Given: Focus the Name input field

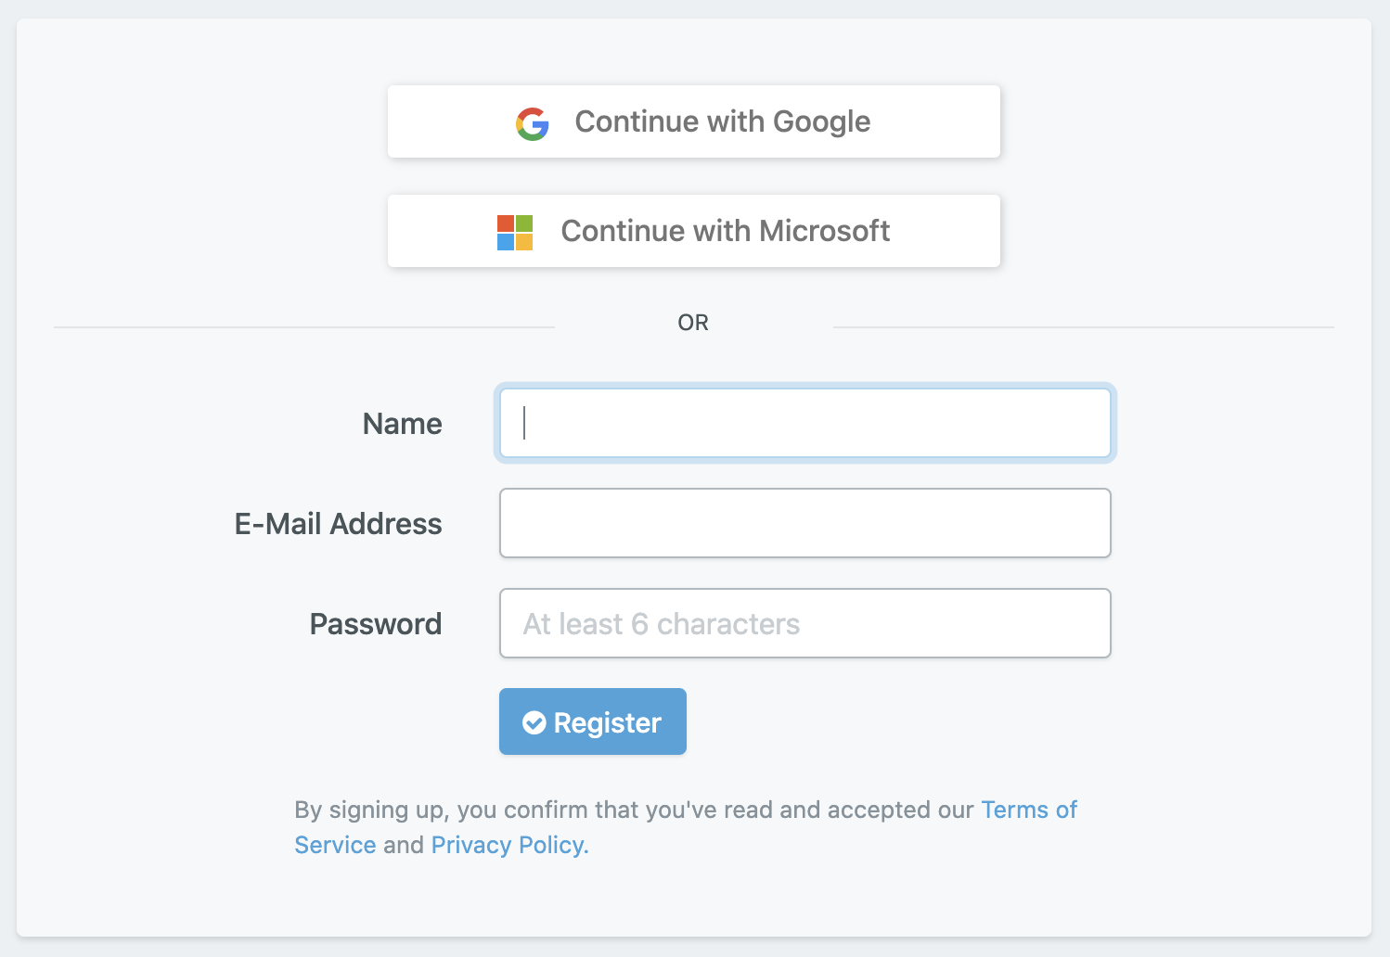Looking at the screenshot, I should [805, 423].
